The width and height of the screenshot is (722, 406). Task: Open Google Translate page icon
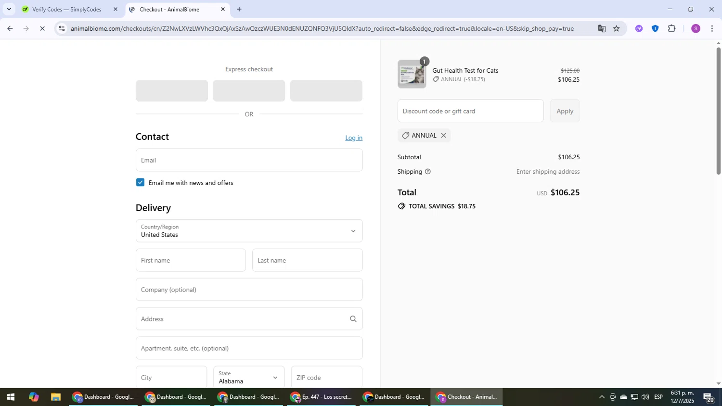602,29
